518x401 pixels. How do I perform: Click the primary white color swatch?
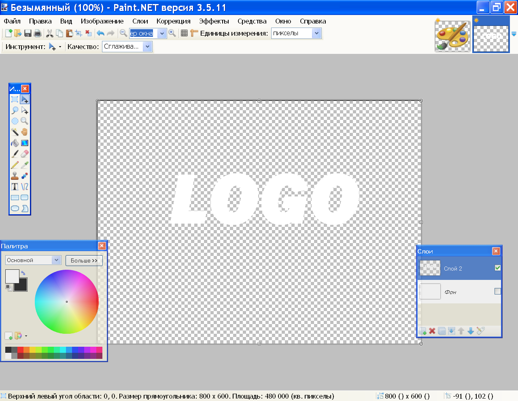point(12,276)
